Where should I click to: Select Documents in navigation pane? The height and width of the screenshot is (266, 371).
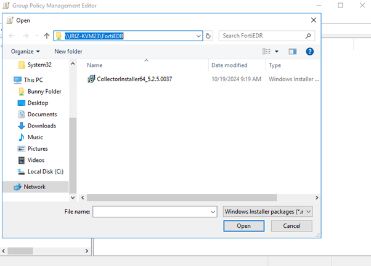[x=42, y=115]
